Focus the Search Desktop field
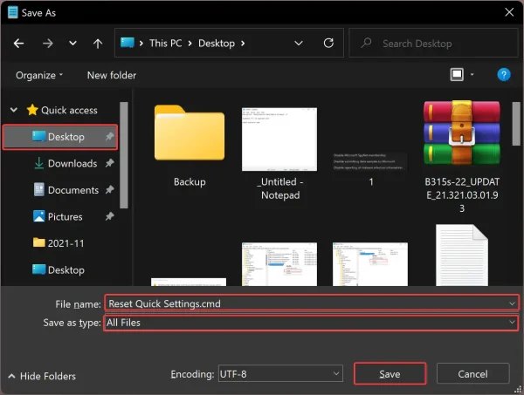Viewport: 524px width, 395px height. 433,43
